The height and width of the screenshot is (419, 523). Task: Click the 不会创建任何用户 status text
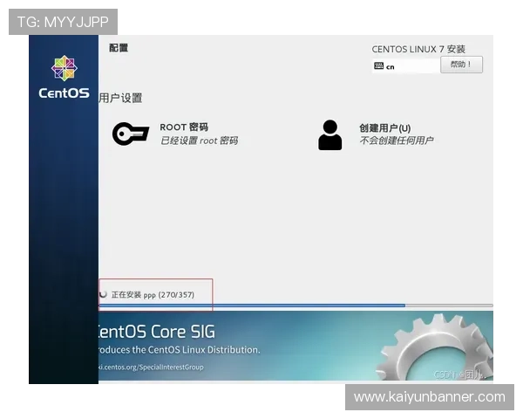396,141
